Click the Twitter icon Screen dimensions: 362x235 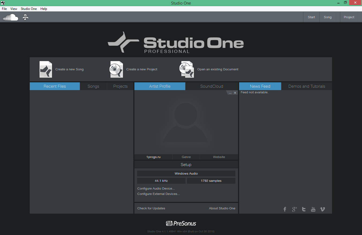click(x=304, y=209)
